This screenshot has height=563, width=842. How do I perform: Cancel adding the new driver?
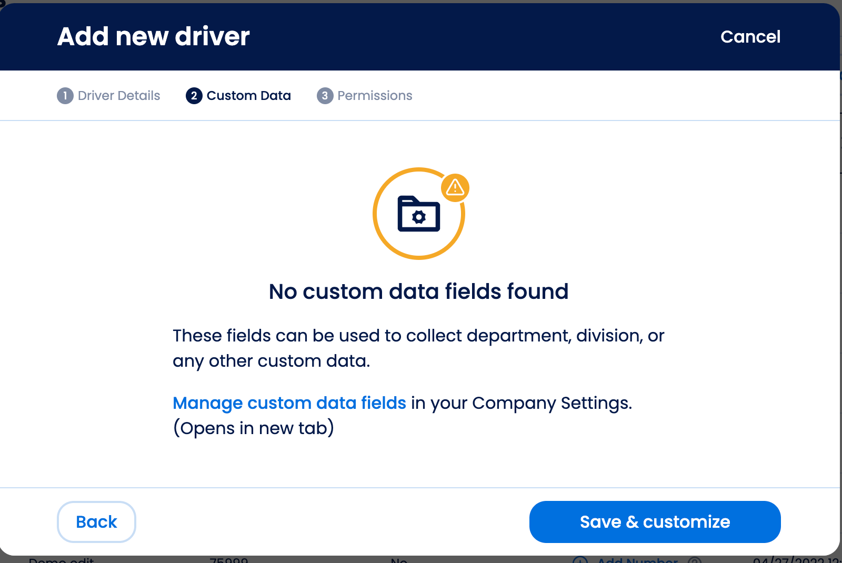coord(750,36)
